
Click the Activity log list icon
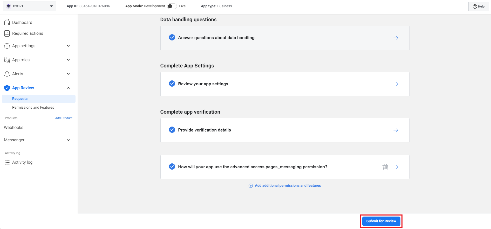[7, 162]
